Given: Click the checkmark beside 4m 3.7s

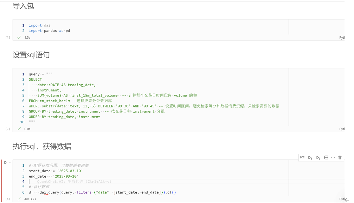Looking at the screenshot, I should point(19,199).
